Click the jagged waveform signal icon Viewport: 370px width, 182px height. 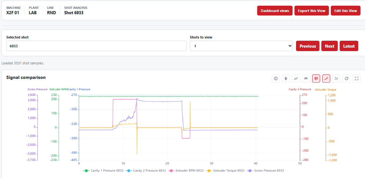[x=306, y=79]
